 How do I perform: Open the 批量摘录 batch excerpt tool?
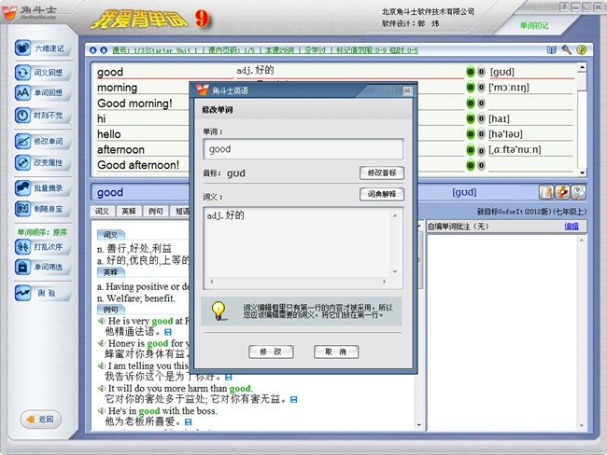coord(41,188)
